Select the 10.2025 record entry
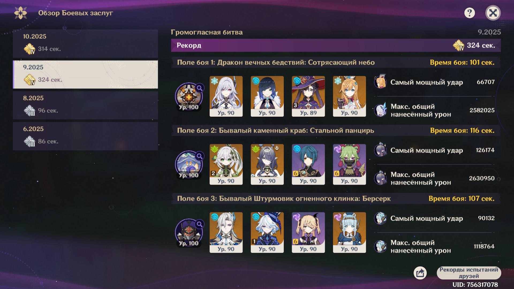 tap(85, 43)
